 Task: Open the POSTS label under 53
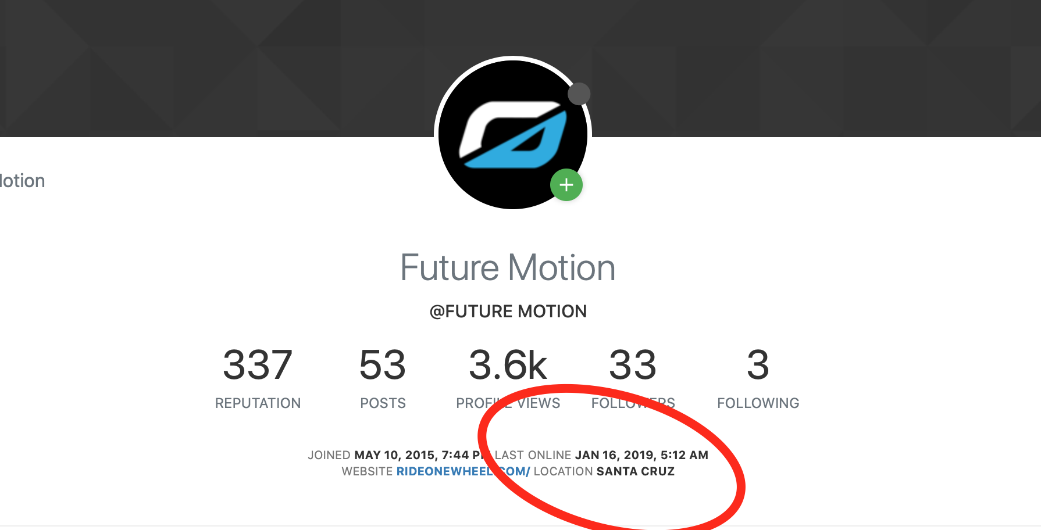pyautogui.click(x=383, y=403)
